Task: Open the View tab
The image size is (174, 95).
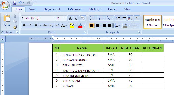Action: click(x=127, y=9)
